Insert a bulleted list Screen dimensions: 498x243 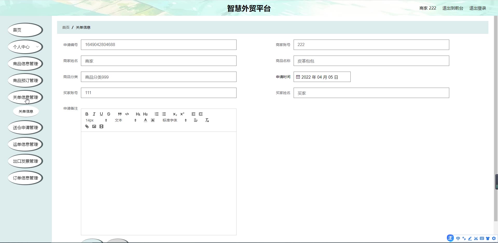click(164, 114)
